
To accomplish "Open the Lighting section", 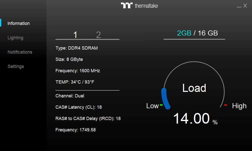I will click(15, 38).
